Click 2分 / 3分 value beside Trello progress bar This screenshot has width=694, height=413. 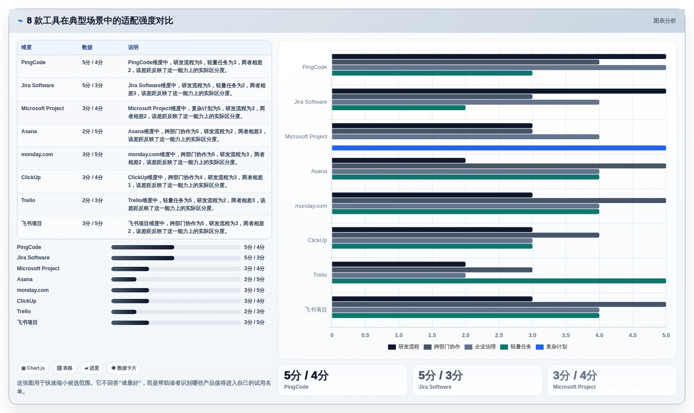[254, 312]
